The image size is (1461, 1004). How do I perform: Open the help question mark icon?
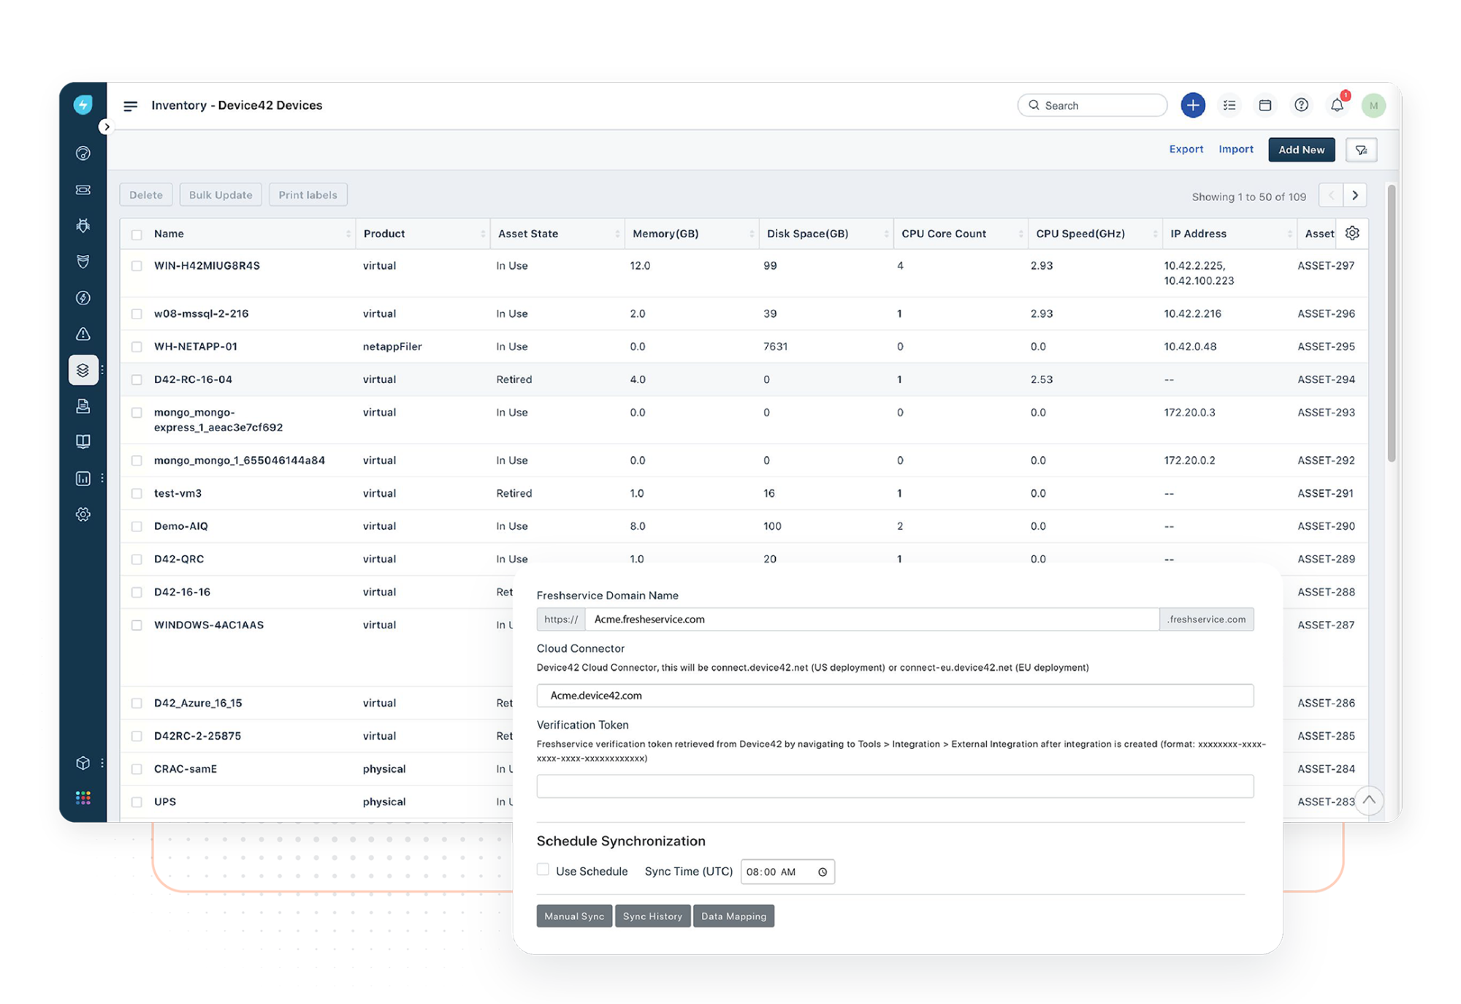tap(1301, 105)
